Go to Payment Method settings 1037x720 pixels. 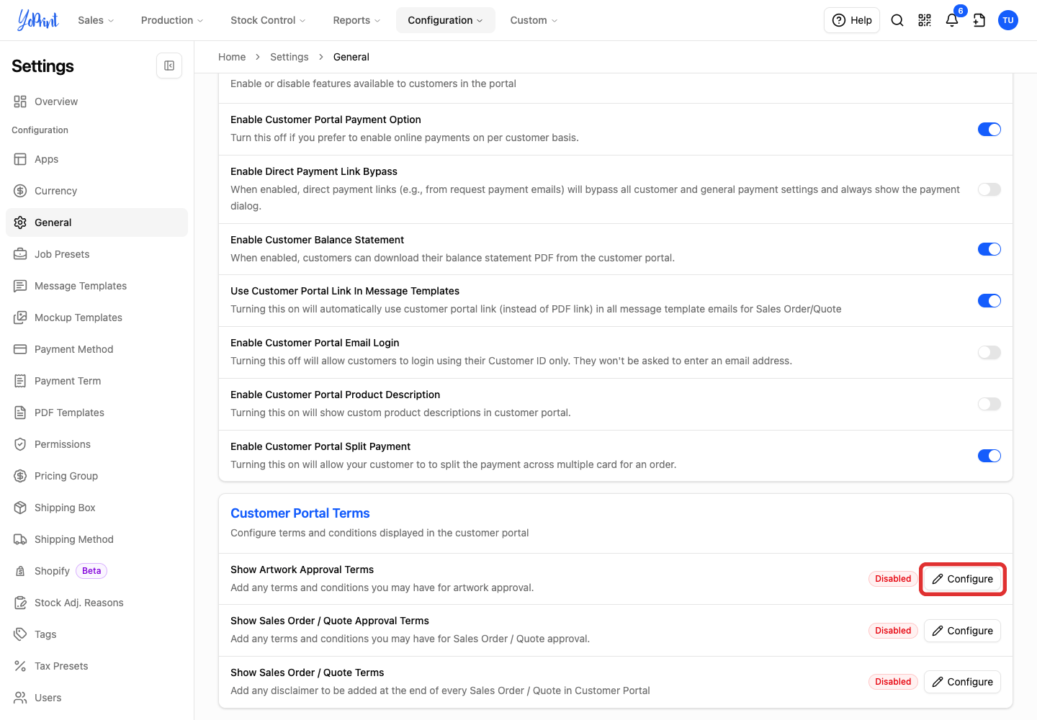coord(96,349)
